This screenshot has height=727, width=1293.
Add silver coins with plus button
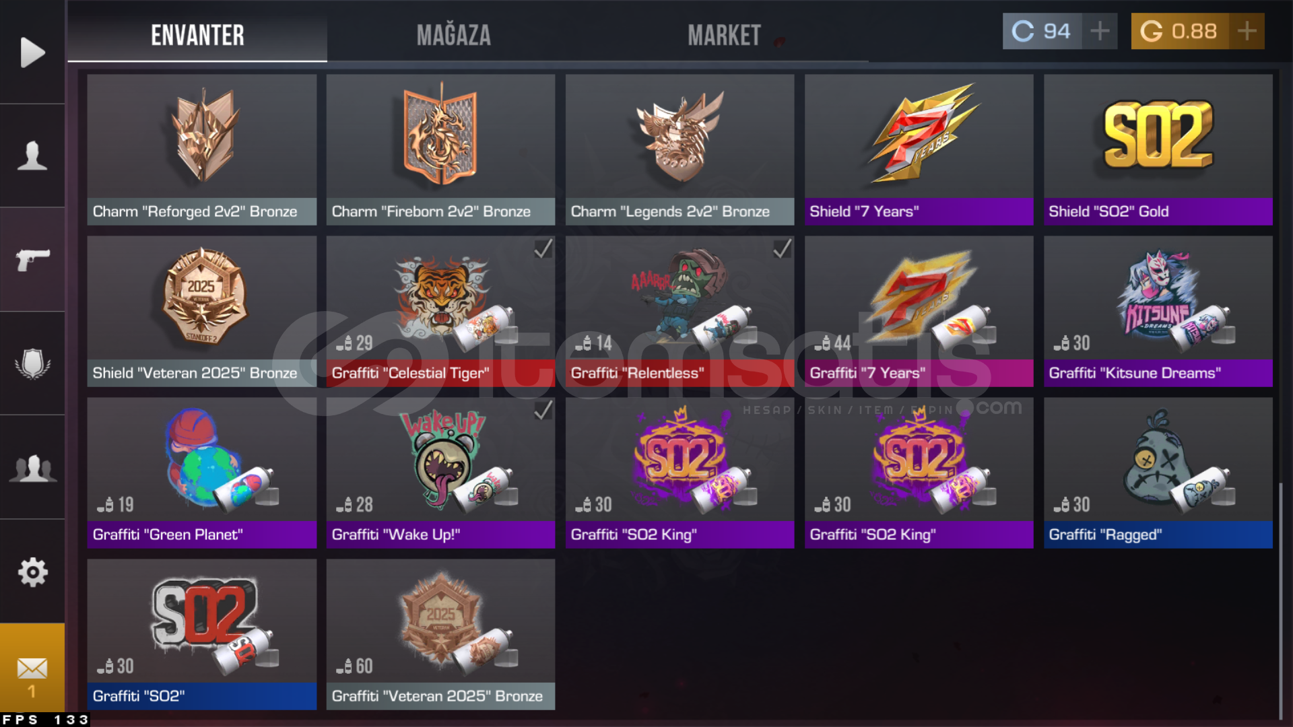pyautogui.click(x=1100, y=31)
